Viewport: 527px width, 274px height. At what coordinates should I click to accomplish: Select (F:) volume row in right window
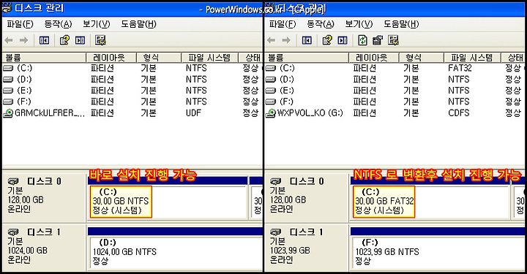click(x=395, y=102)
